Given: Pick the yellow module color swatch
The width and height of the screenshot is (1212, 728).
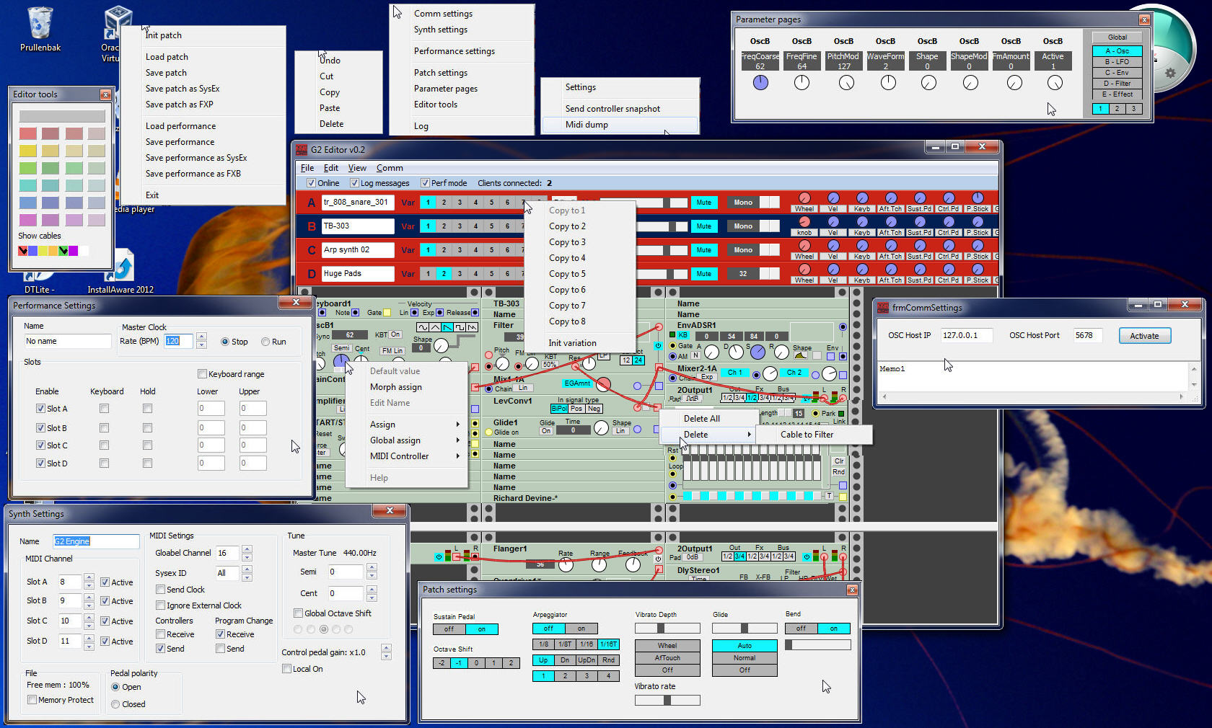Looking at the screenshot, I should (28, 151).
